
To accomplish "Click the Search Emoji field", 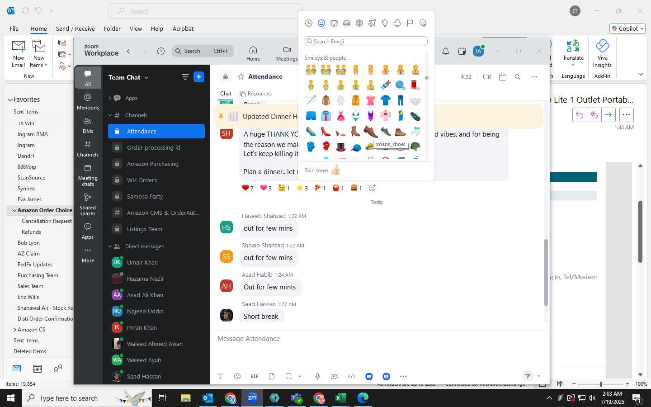I will click(366, 41).
